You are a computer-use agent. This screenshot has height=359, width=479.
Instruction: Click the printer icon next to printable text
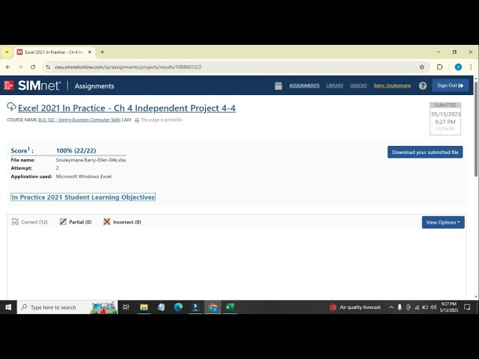coord(137,120)
